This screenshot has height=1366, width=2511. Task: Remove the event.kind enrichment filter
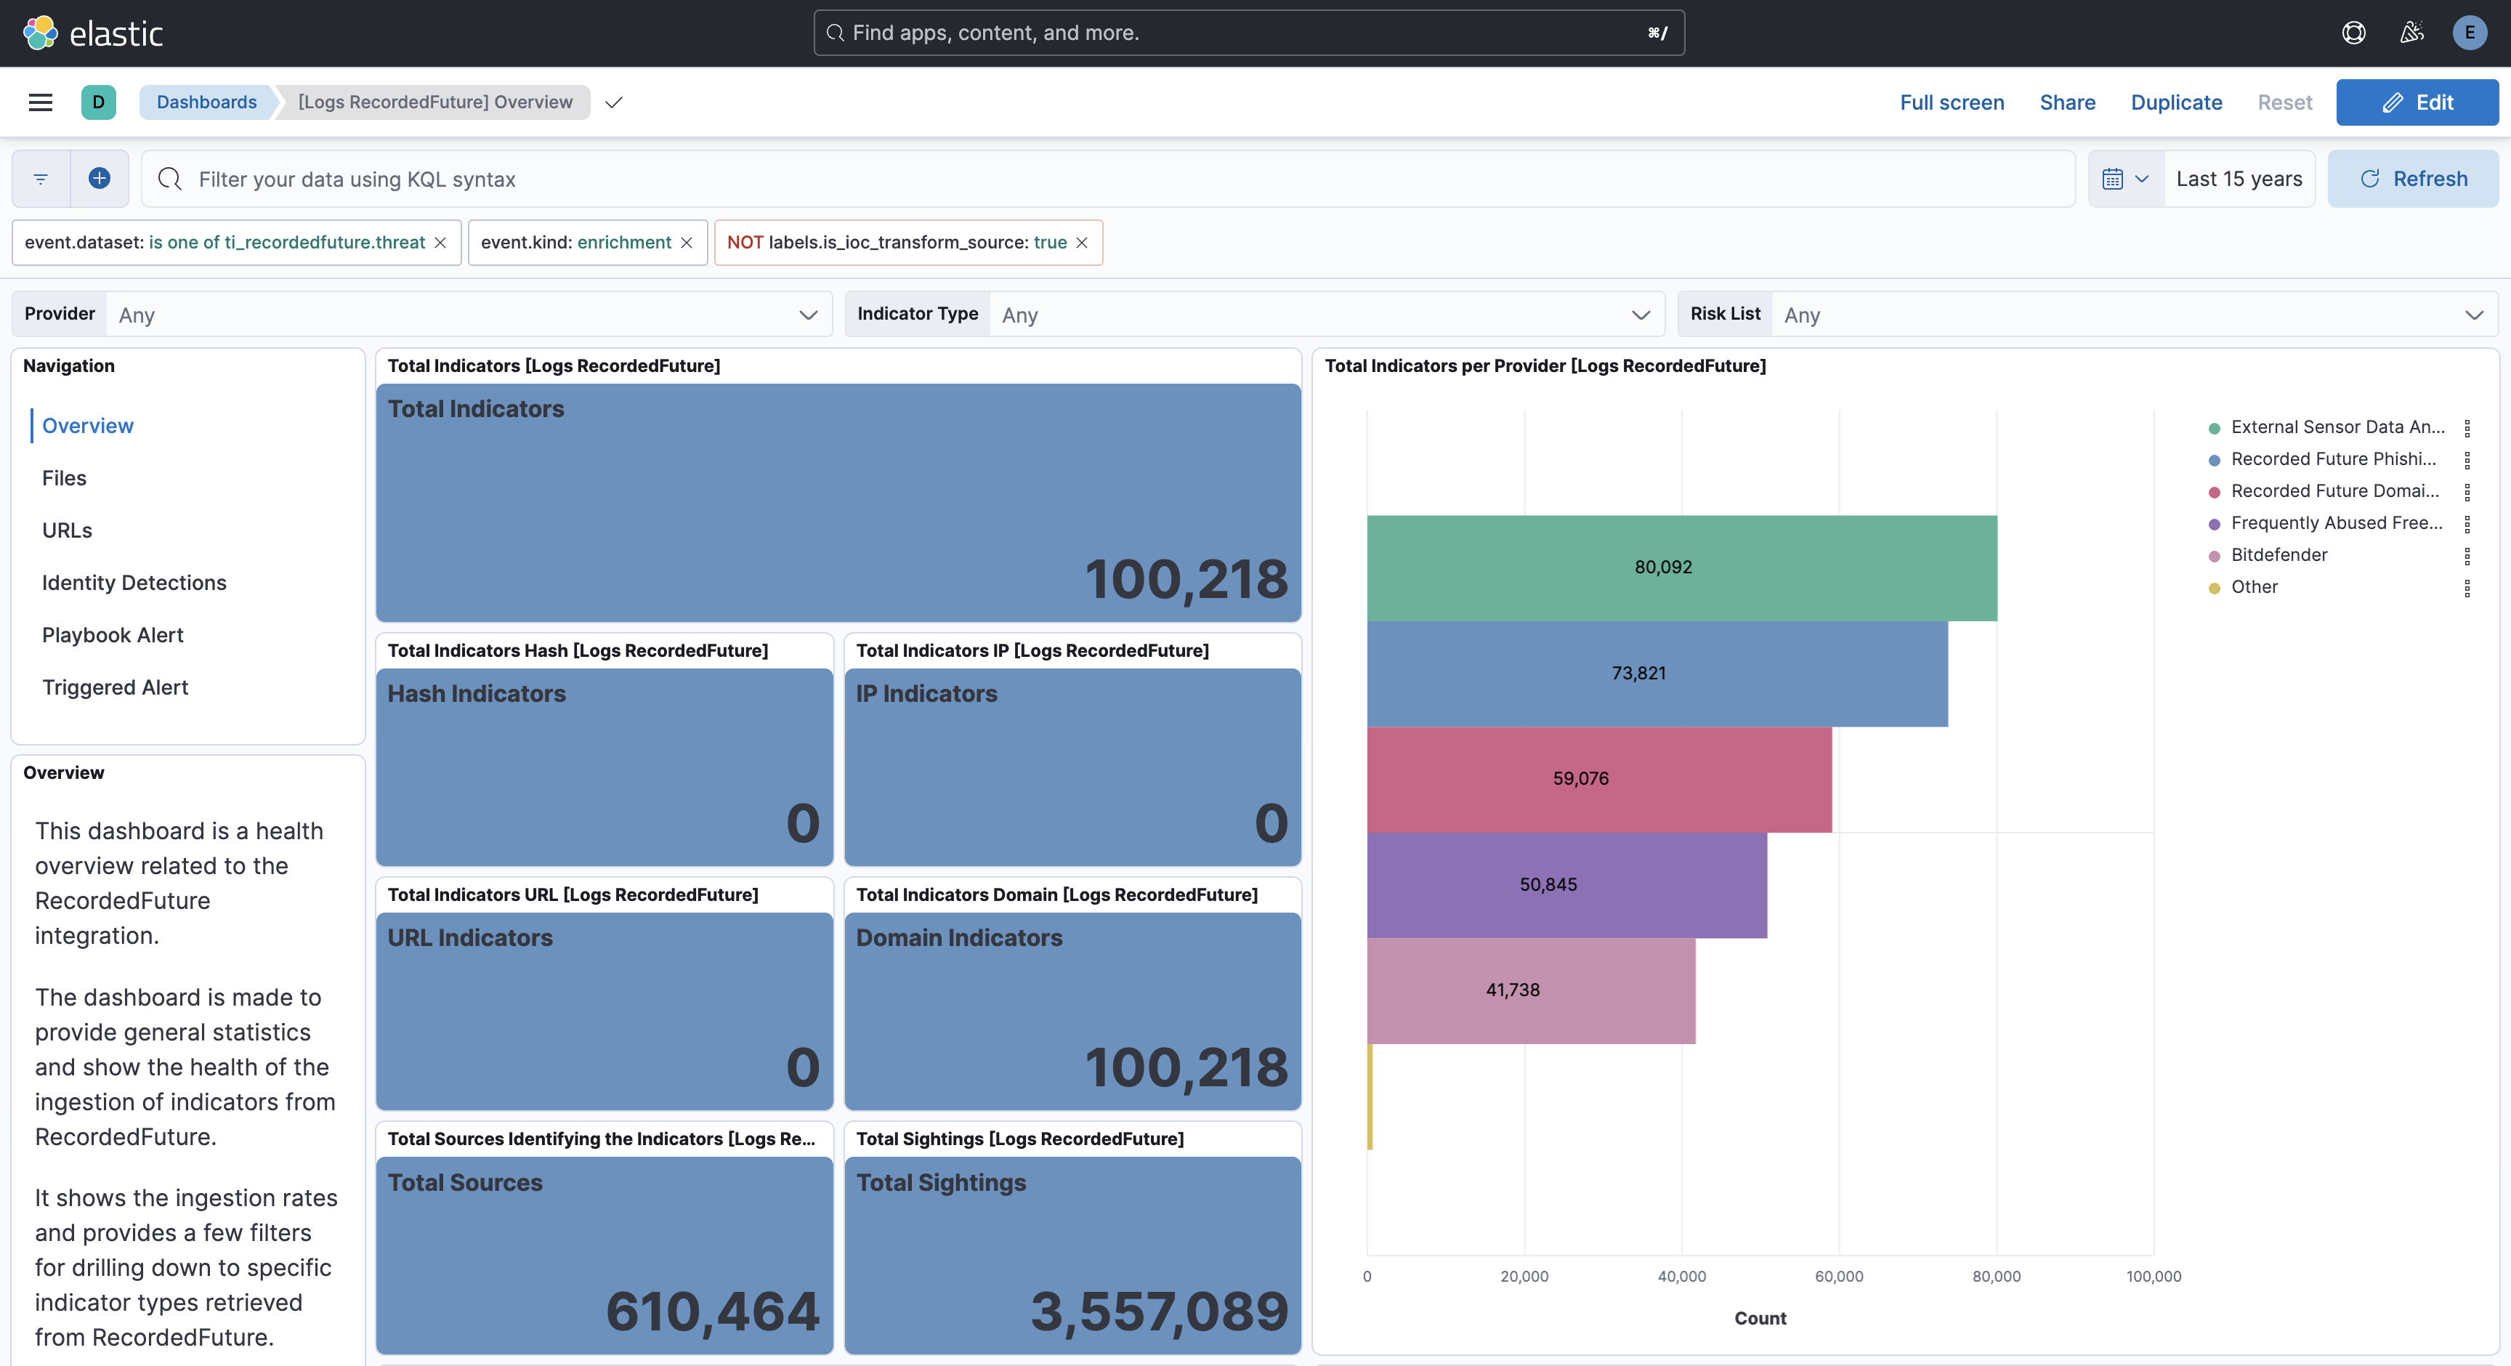point(687,243)
